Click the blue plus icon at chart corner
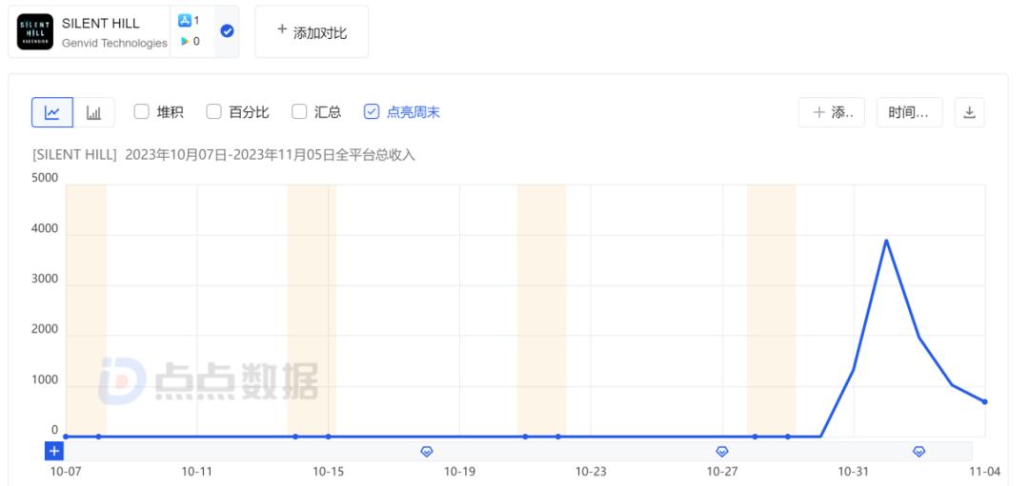1029x486 pixels. 54,451
